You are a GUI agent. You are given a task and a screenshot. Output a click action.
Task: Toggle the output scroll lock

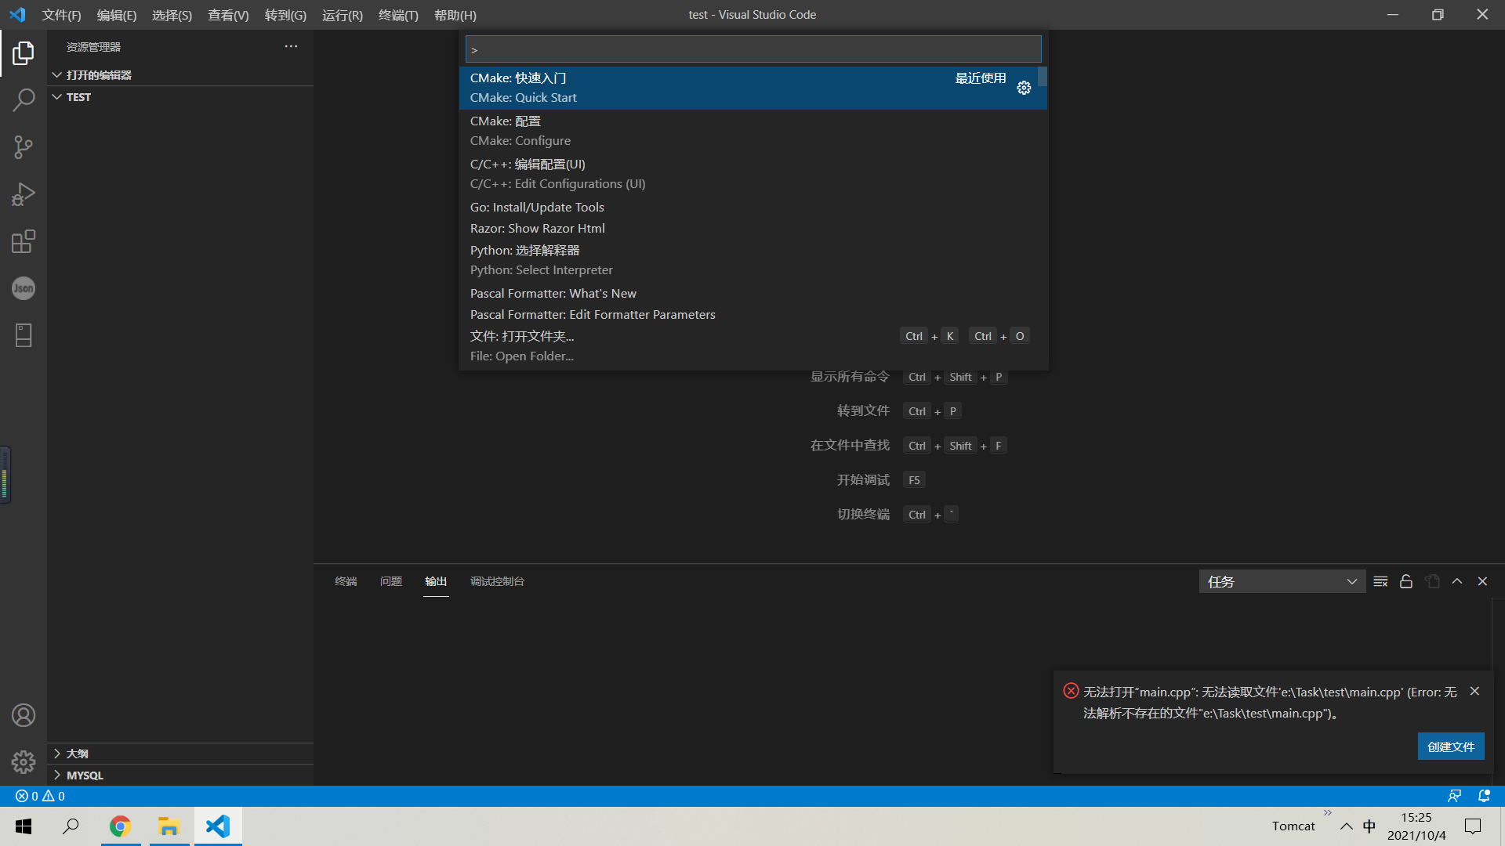tap(1405, 580)
